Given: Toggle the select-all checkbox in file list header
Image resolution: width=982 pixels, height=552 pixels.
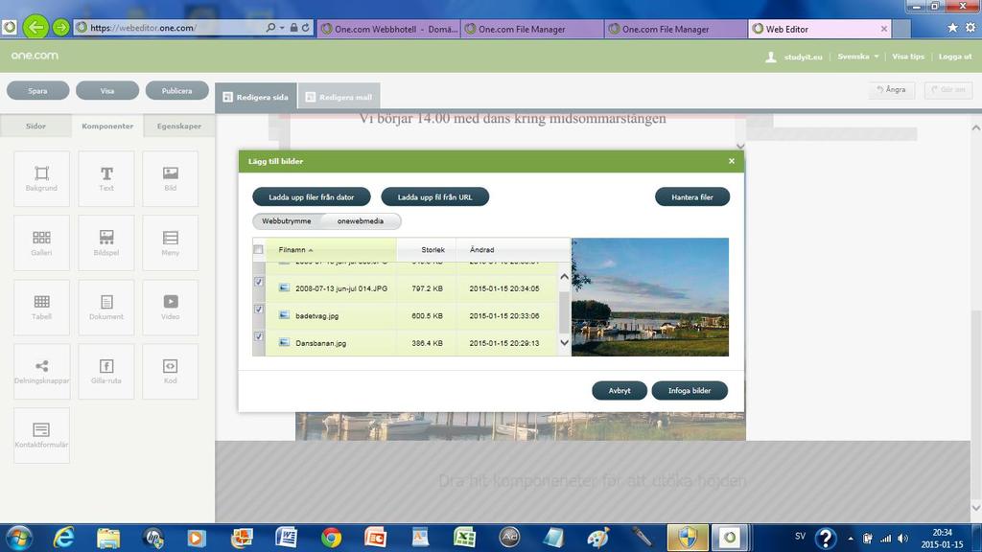Looking at the screenshot, I should (x=258, y=250).
